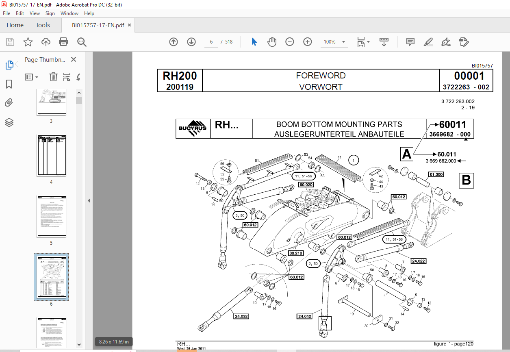This screenshot has height=352, width=510.
Task: Click the part label 24.042 in diagram
Action: coord(305,316)
